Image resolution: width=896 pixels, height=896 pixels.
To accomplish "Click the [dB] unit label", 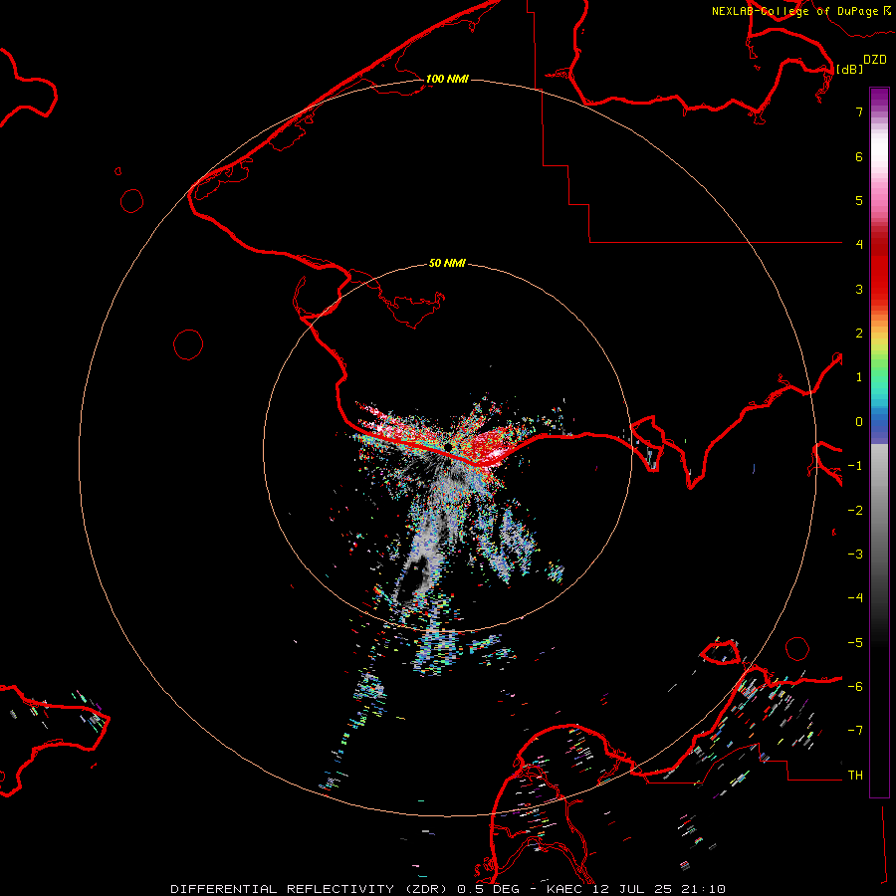I will click(849, 69).
